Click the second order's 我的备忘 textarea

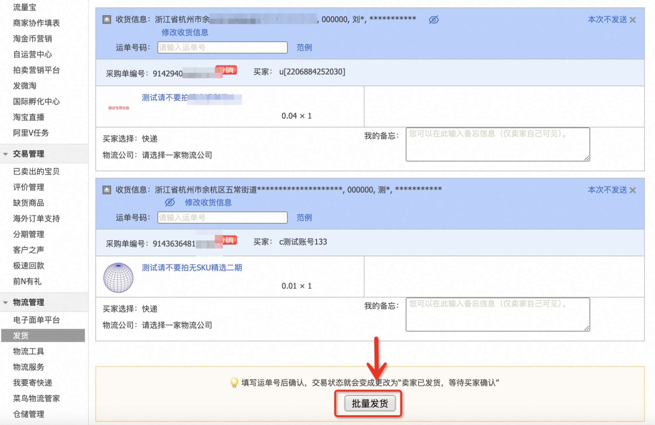[498, 314]
